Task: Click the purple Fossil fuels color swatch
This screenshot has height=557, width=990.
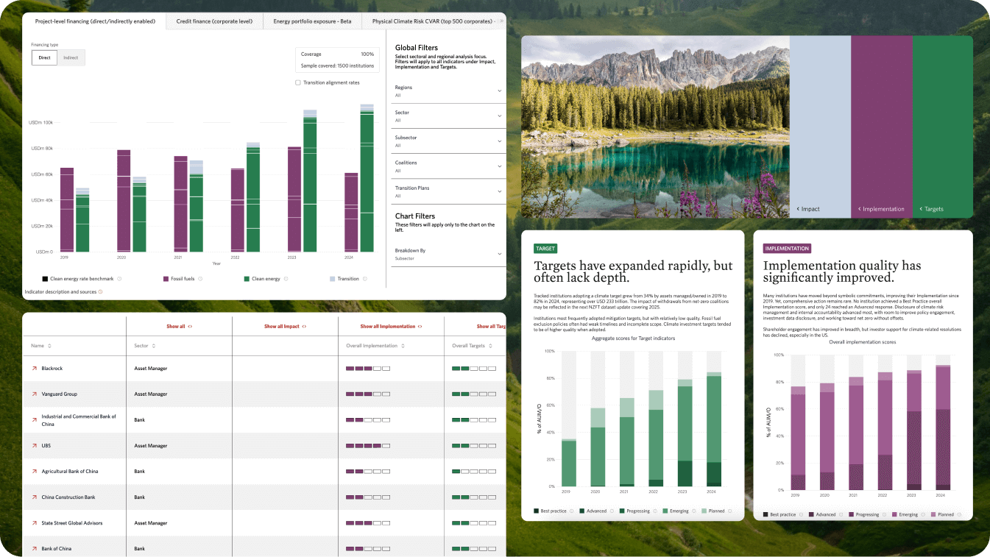Action: point(166,279)
